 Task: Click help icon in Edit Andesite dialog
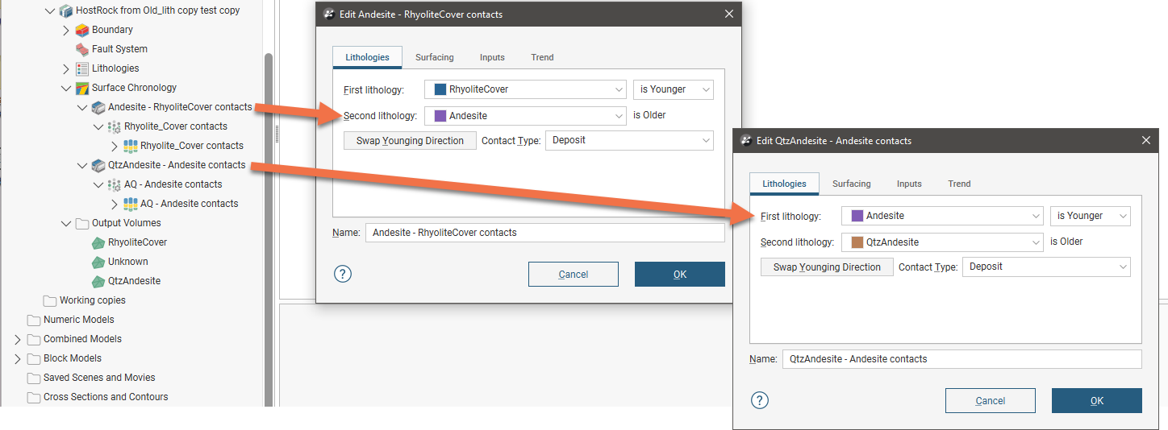tap(343, 274)
